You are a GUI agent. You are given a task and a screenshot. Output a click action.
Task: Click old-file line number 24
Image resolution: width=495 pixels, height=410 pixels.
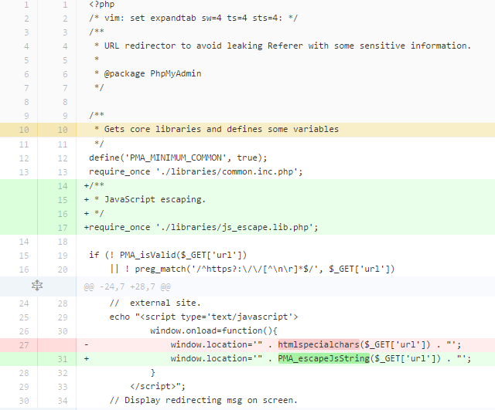click(x=24, y=303)
